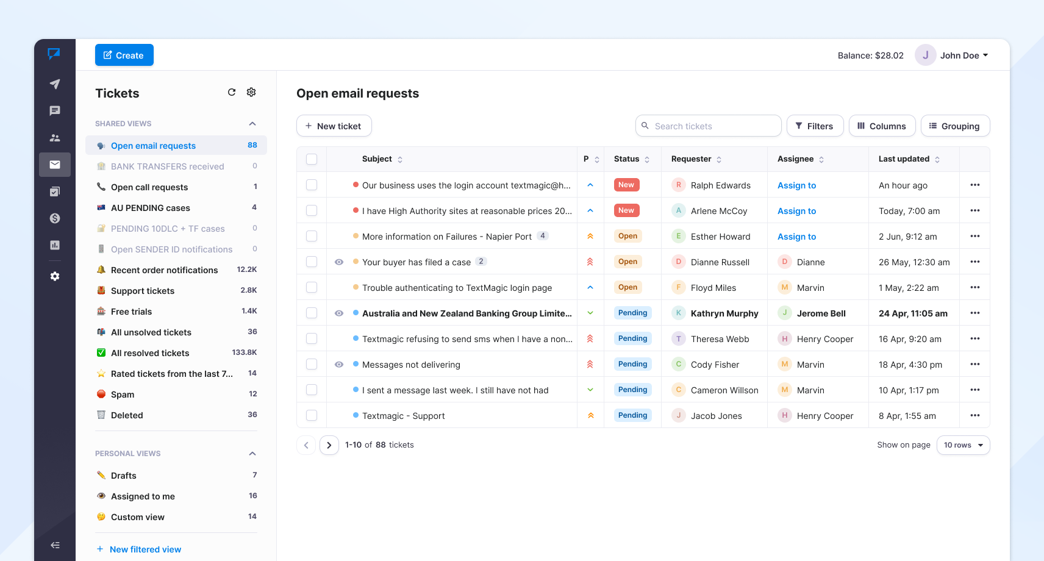Select the Theresa Webb ticket checkbox
This screenshot has width=1044, height=561.
[x=312, y=338]
